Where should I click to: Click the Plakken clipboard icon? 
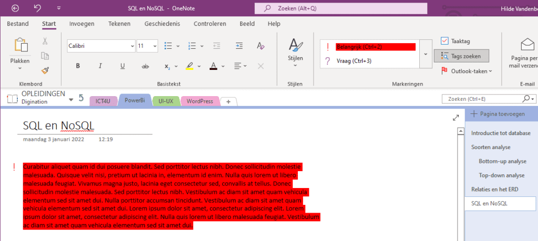pyautogui.click(x=20, y=47)
